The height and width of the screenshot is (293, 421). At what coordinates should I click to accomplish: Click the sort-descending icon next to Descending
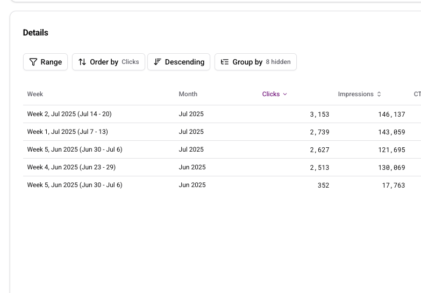tap(158, 62)
